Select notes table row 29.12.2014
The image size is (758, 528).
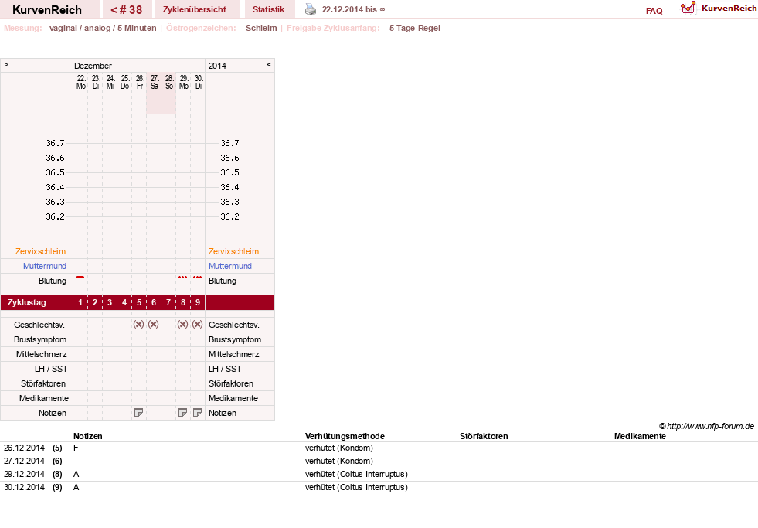tap(379, 475)
